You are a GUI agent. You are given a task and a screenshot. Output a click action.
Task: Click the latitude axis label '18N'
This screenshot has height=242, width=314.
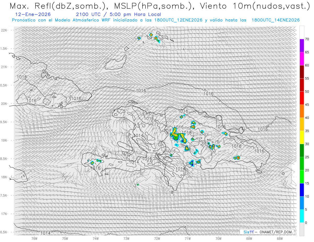[x=4, y=177]
